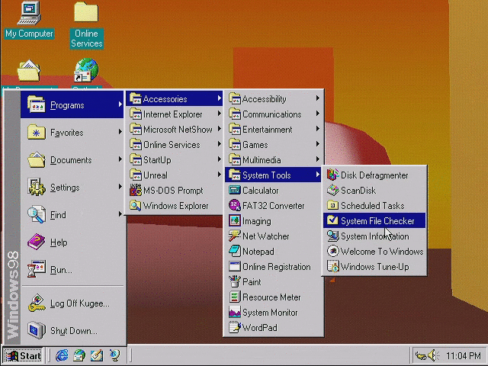Open the Online Services program group

(x=175, y=144)
